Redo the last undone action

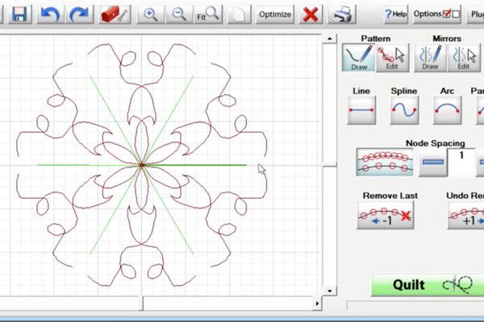pos(80,14)
